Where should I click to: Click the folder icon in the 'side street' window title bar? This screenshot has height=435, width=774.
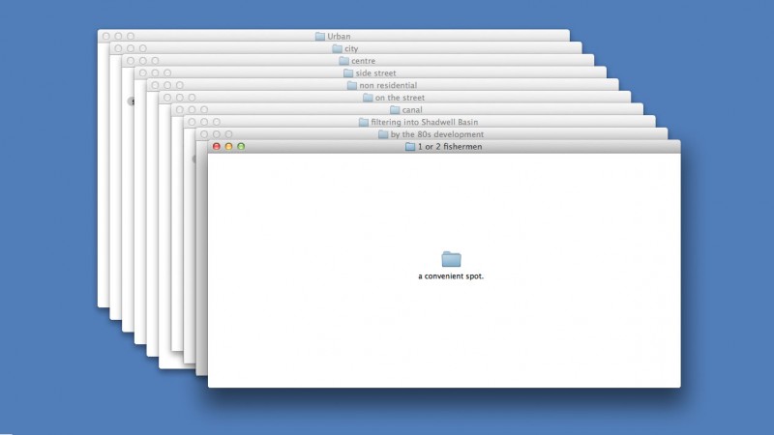(348, 73)
